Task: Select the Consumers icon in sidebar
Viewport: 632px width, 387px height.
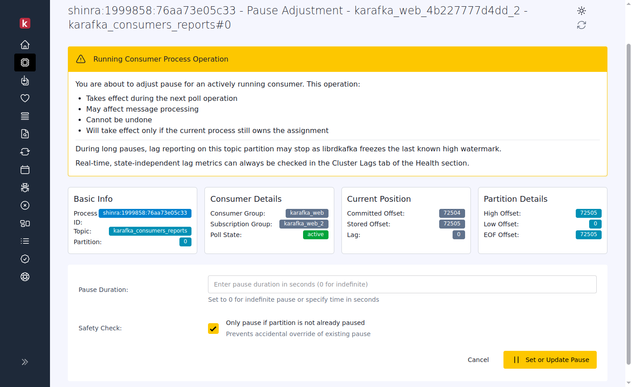Action: (x=25, y=62)
